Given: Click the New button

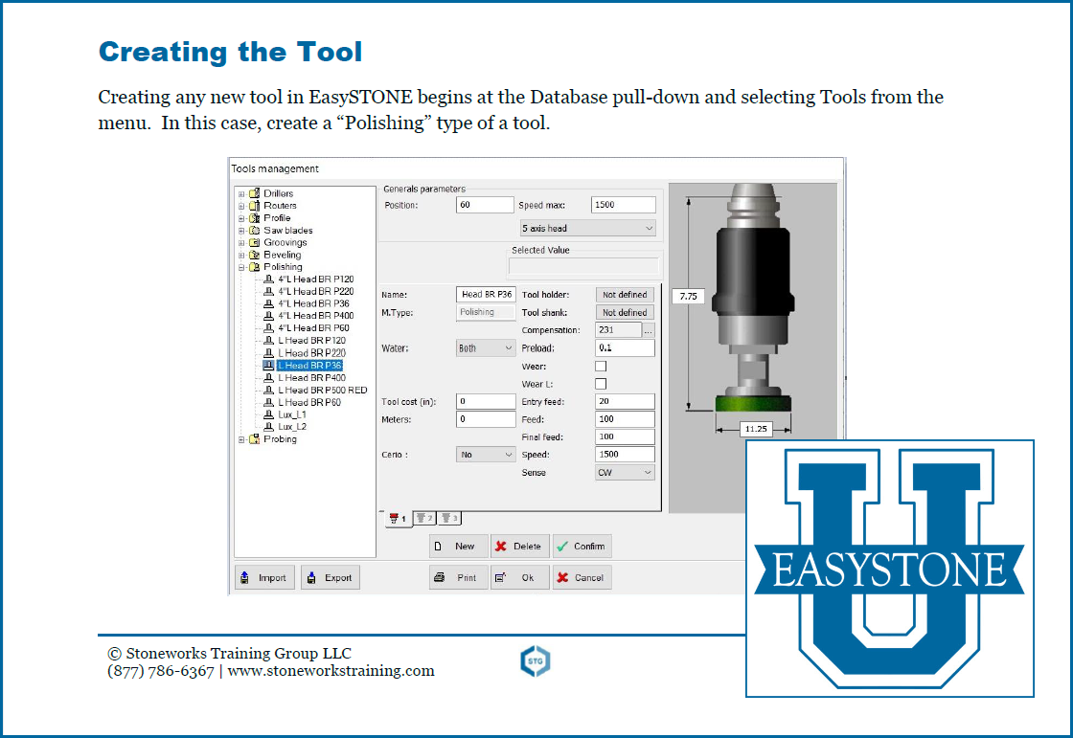Looking at the screenshot, I should 459,547.
